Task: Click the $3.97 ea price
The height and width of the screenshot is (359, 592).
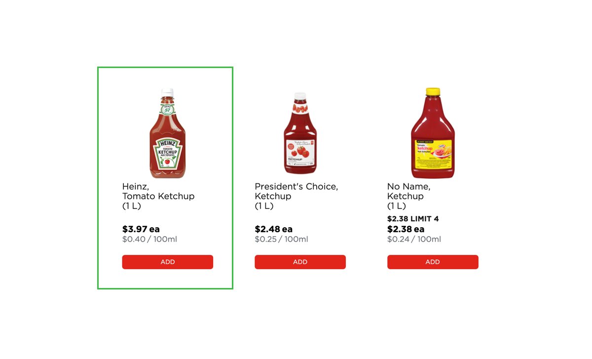Action: click(141, 229)
